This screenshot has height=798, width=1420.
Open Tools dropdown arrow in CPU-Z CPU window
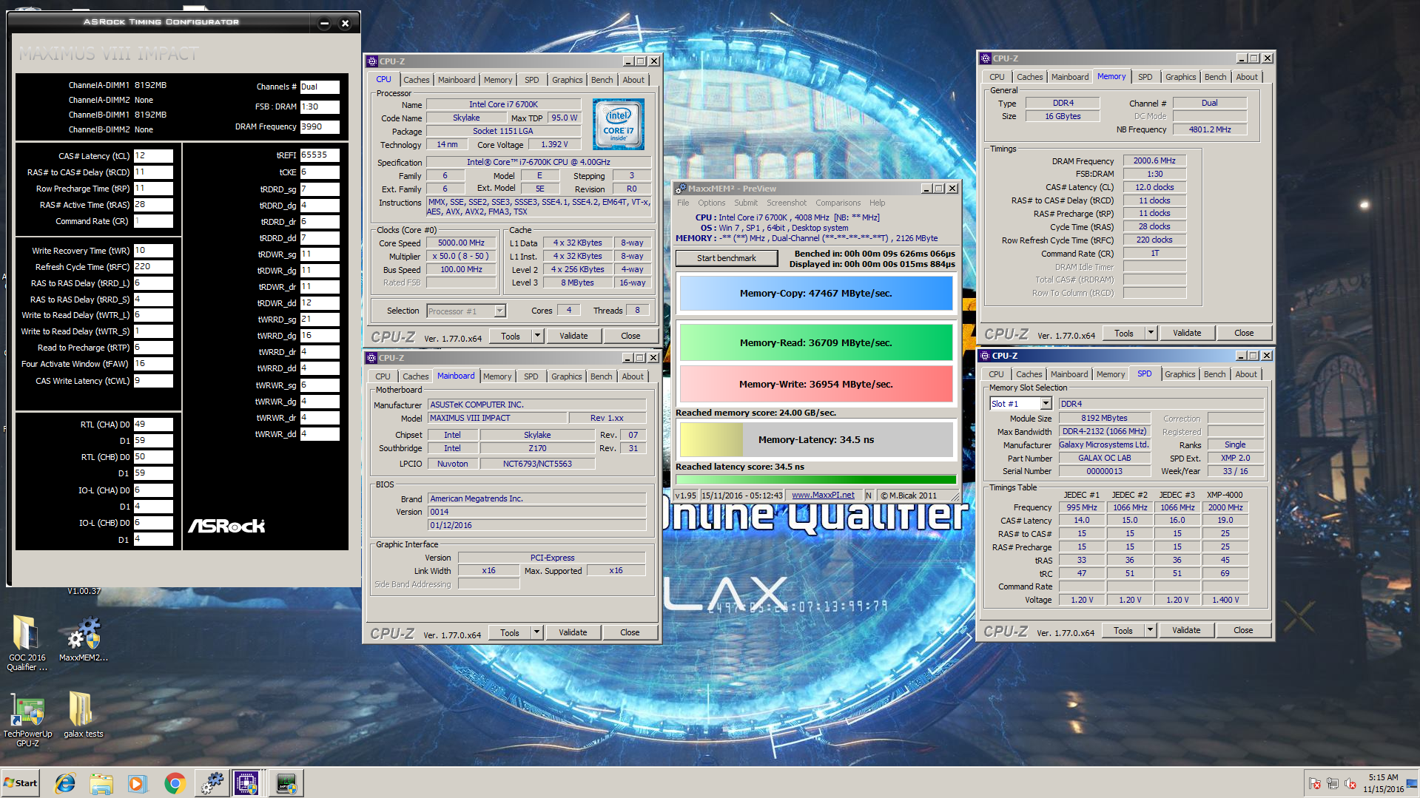pyautogui.click(x=538, y=336)
